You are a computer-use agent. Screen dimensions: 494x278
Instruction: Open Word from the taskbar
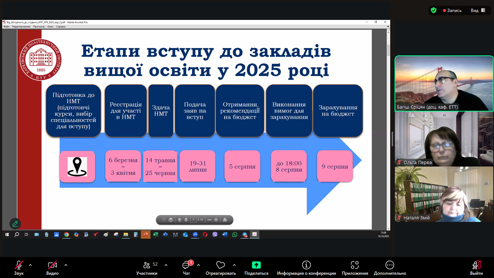coord(225,235)
